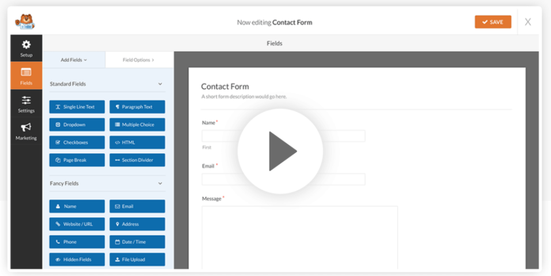Screen dimensions: 551x276
Task: Add a Page Break field
Action: coord(77,160)
